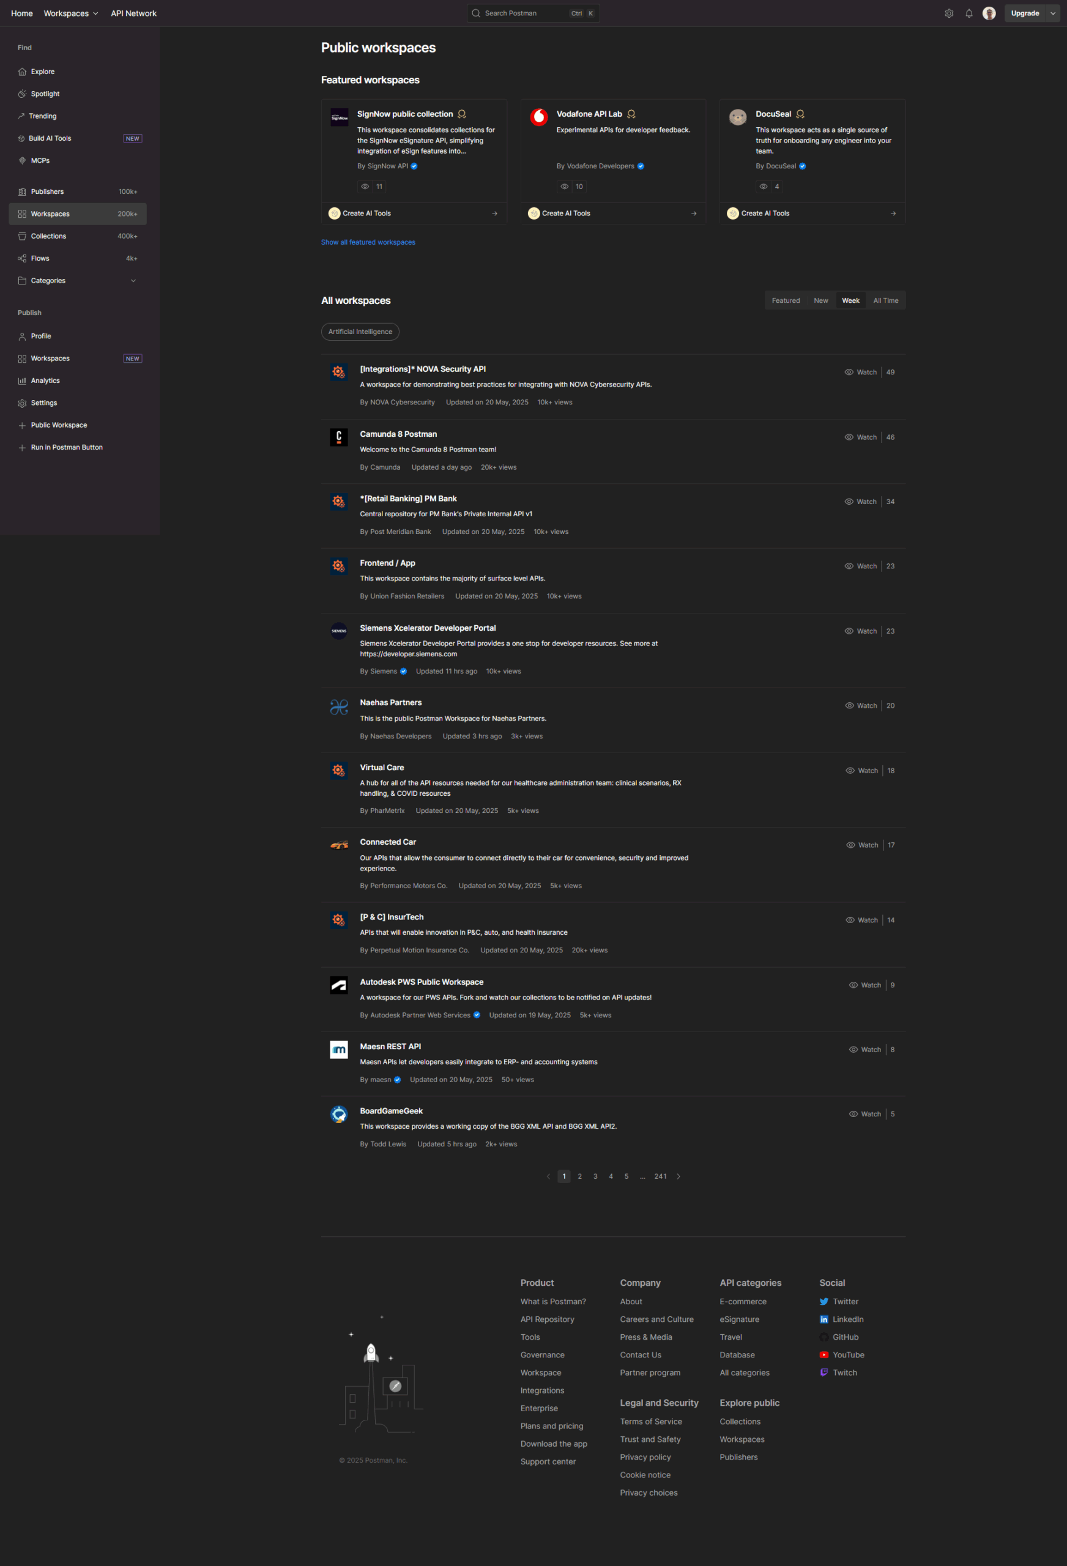The height and width of the screenshot is (1566, 1067).
Task: Open Plans and pricing footer link
Action: pos(551,1426)
